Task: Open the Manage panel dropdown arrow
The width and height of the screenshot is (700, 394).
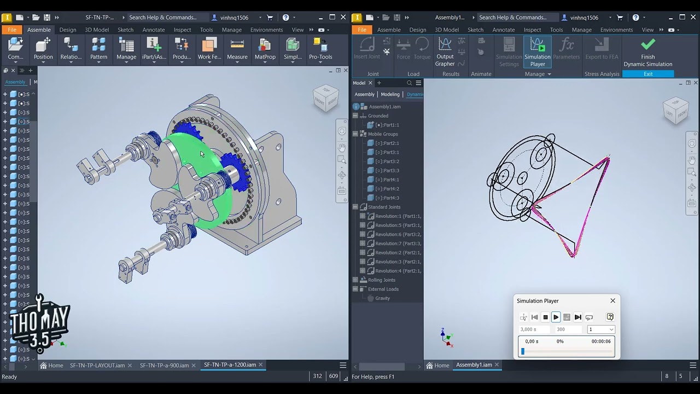Action: pyautogui.click(x=549, y=74)
